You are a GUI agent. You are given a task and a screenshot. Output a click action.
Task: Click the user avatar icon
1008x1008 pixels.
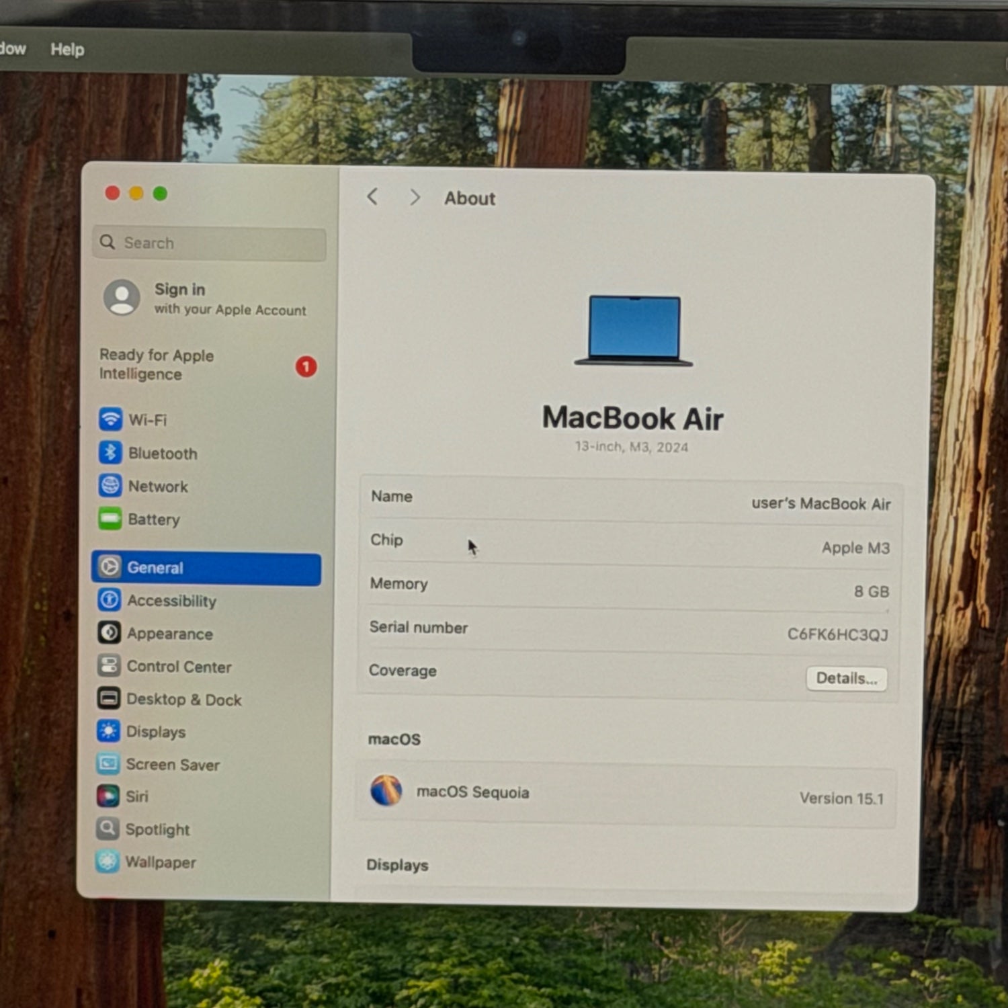tap(122, 297)
